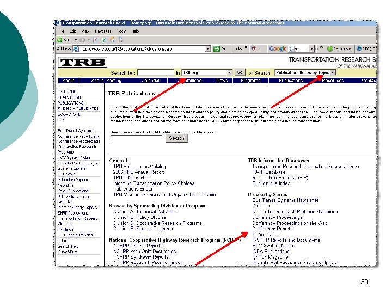
Task: Click the Google toolbar logo
Action: [x=278, y=48]
